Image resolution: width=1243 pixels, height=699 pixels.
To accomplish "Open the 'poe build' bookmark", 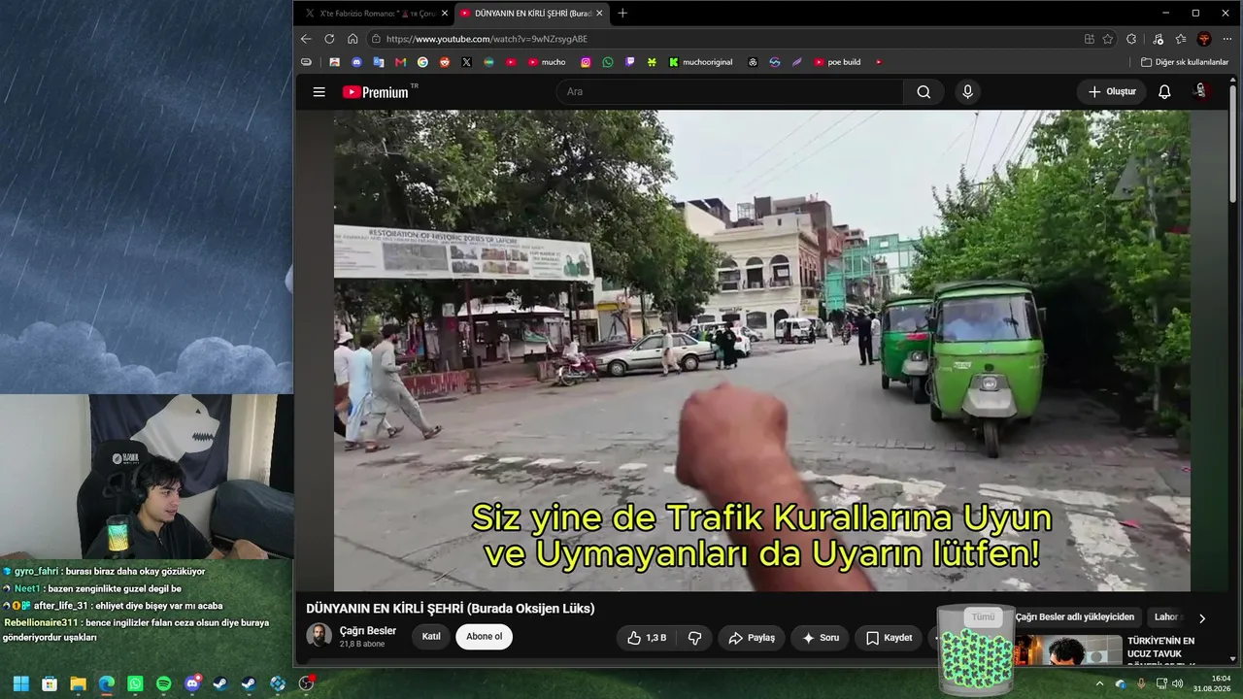I will pos(837,62).
